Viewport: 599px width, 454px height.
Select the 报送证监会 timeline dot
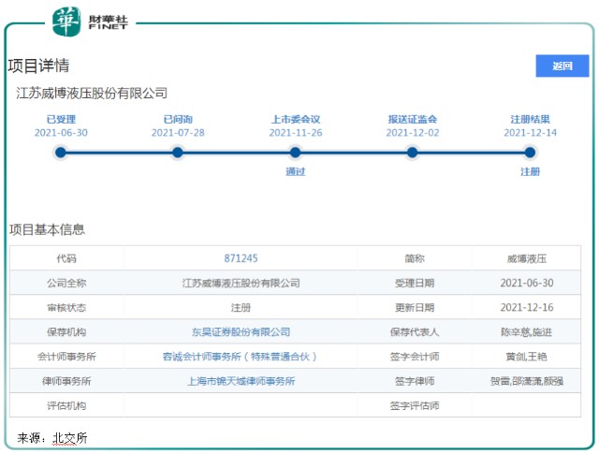412,153
